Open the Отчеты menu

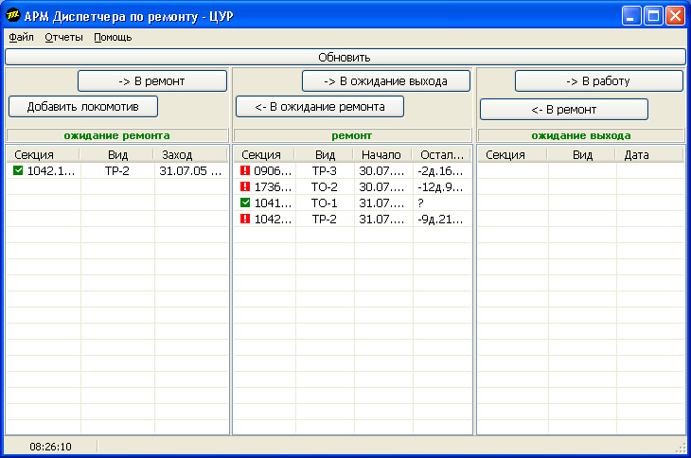click(x=64, y=38)
